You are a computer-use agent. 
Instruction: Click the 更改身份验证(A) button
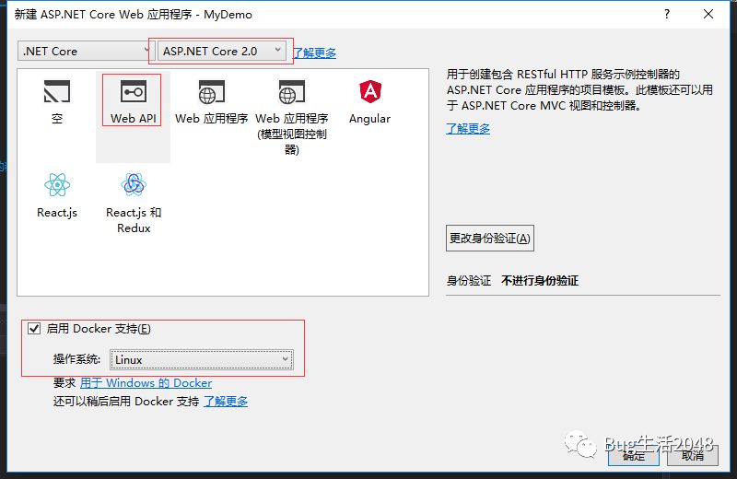tap(490, 239)
